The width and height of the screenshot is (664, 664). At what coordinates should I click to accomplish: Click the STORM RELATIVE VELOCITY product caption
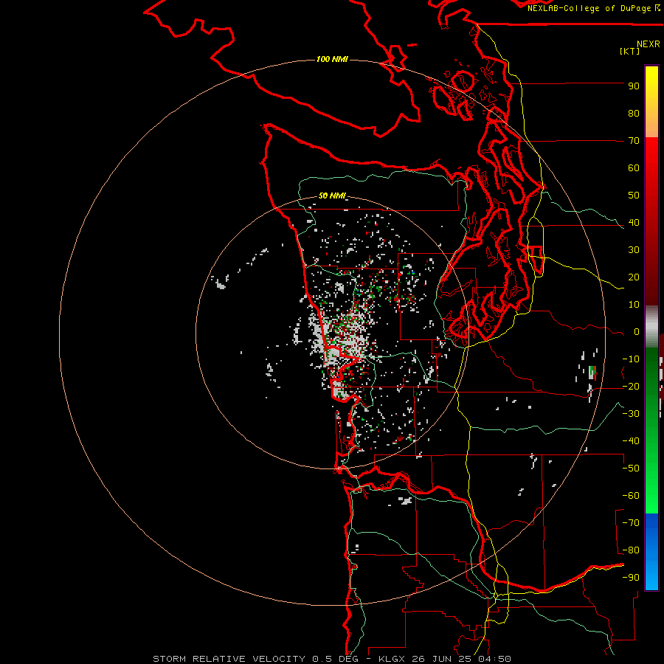[229, 659]
